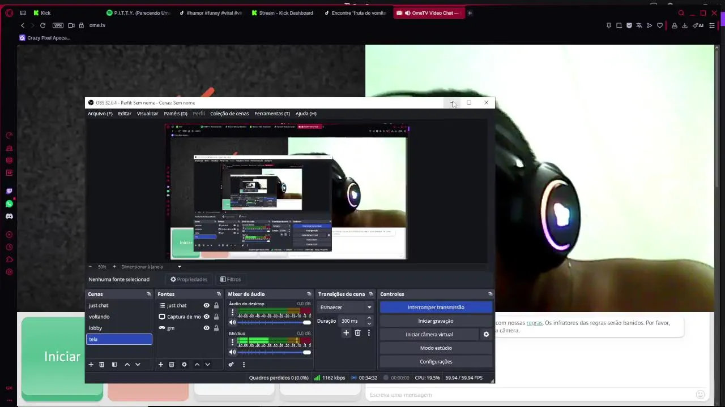725x407 pixels.
Task: Undock the Cenas panel
Action: tap(149, 294)
